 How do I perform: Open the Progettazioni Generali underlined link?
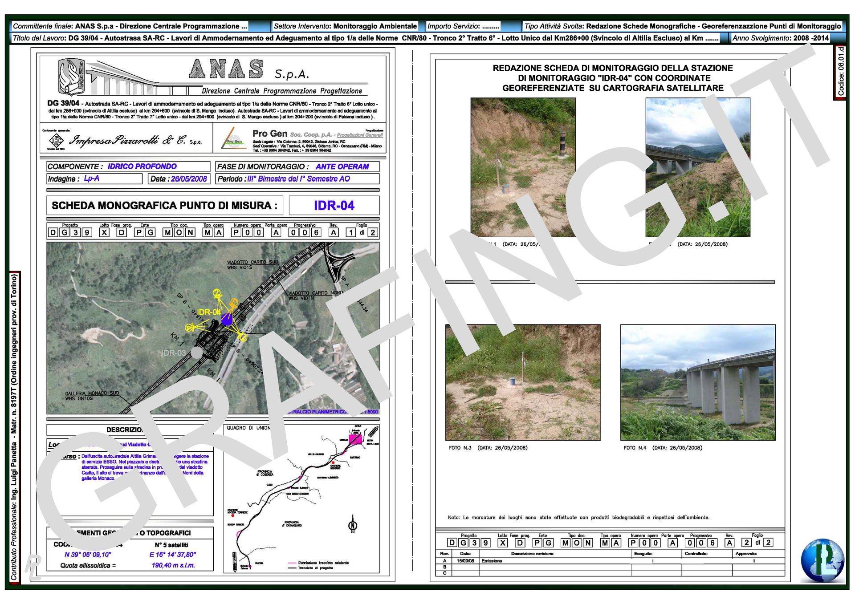click(359, 135)
